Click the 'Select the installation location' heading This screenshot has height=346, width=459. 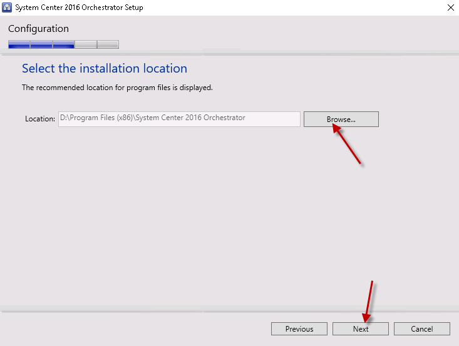coord(105,68)
